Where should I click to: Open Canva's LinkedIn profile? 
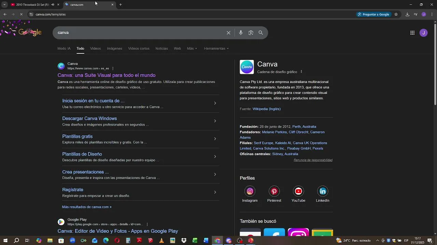(323, 191)
